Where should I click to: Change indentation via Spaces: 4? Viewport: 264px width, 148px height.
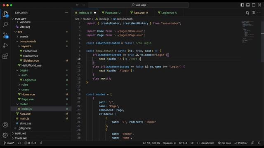click(170, 143)
